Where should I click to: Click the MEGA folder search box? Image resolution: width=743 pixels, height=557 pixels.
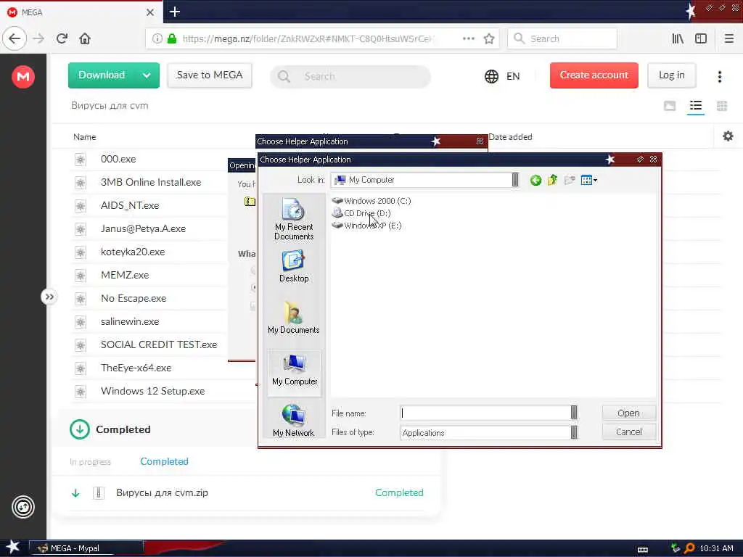[x=350, y=76]
